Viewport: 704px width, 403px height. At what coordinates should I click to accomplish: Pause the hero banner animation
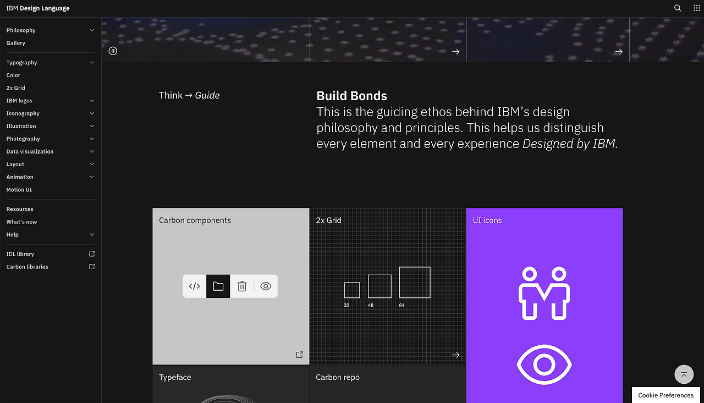click(x=113, y=51)
